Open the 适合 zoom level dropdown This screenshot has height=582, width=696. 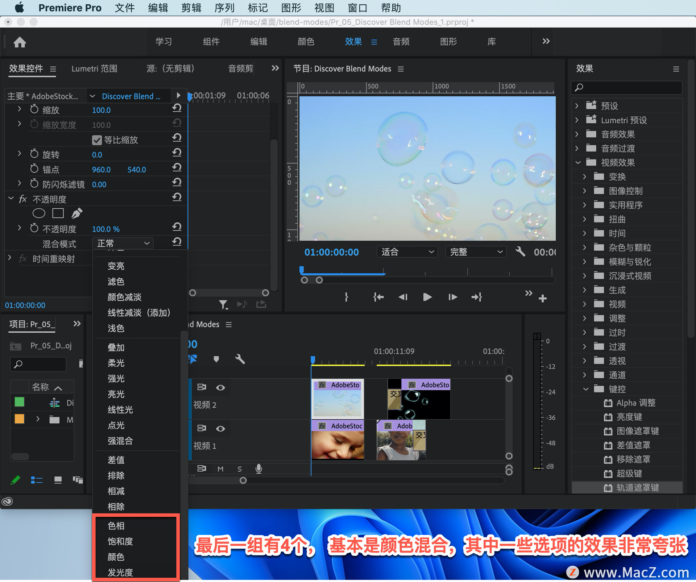click(x=407, y=252)
